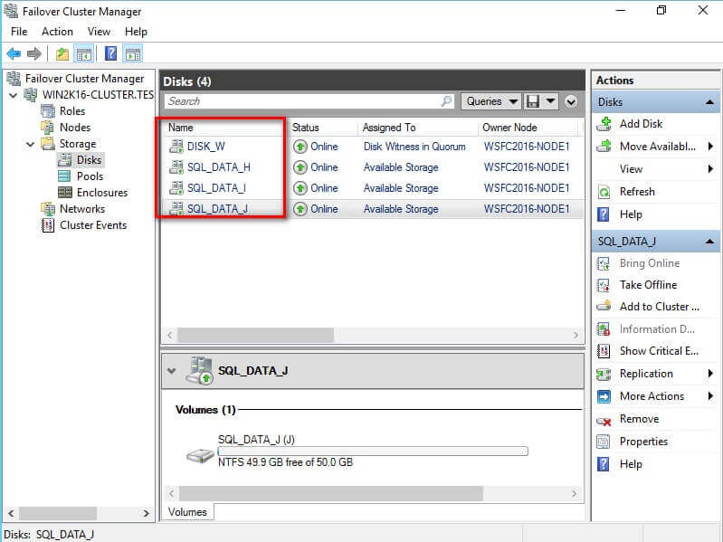The image size is (723, 542).
Task: Click the back arrow toolbar icon
Action: click(x=14, y=54)
